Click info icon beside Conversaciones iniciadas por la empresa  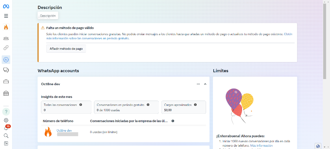[x=173, y=121]
